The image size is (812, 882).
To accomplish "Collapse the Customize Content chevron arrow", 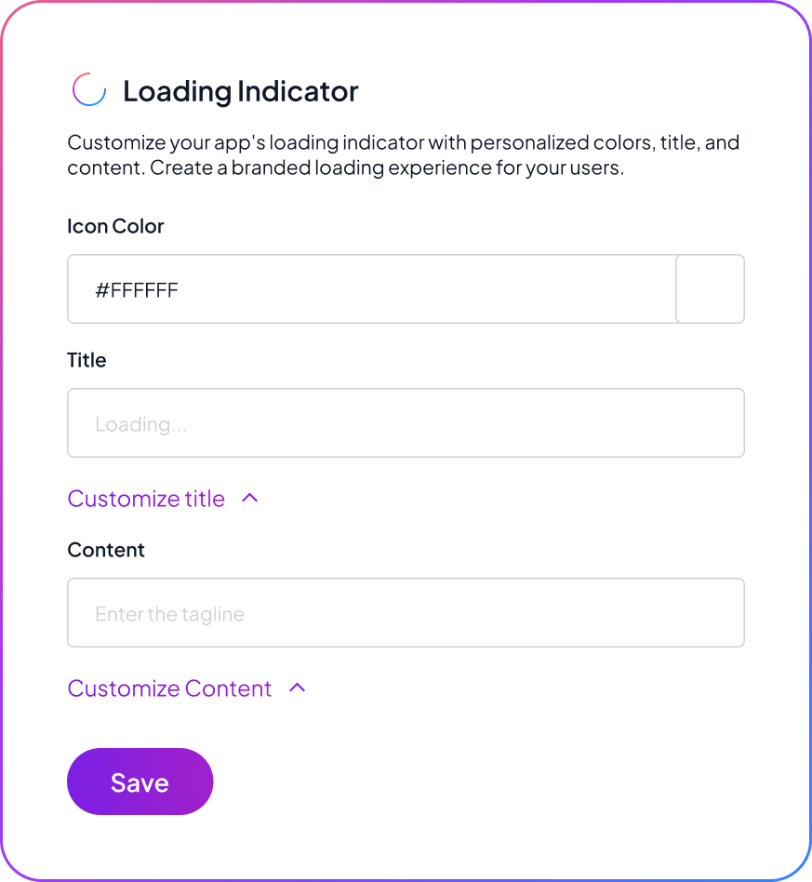I will coord(298,688).
